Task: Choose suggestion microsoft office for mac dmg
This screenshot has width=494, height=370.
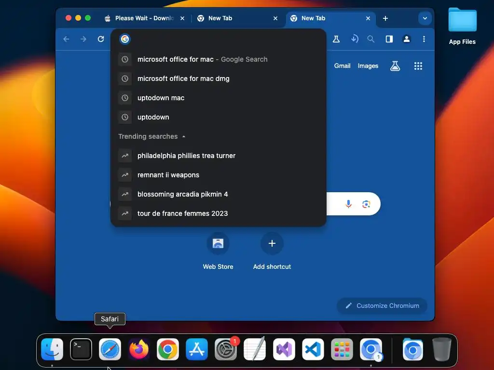Action: (x=219, y=79)
